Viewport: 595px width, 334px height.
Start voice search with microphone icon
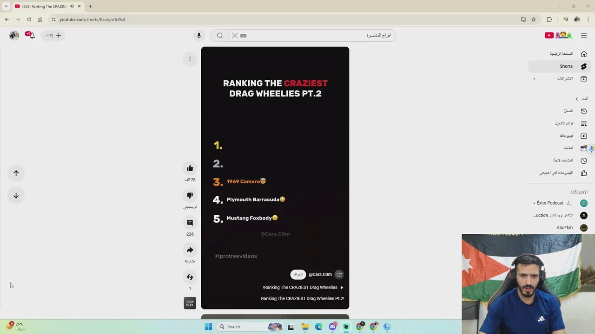[x=198, y=35]
